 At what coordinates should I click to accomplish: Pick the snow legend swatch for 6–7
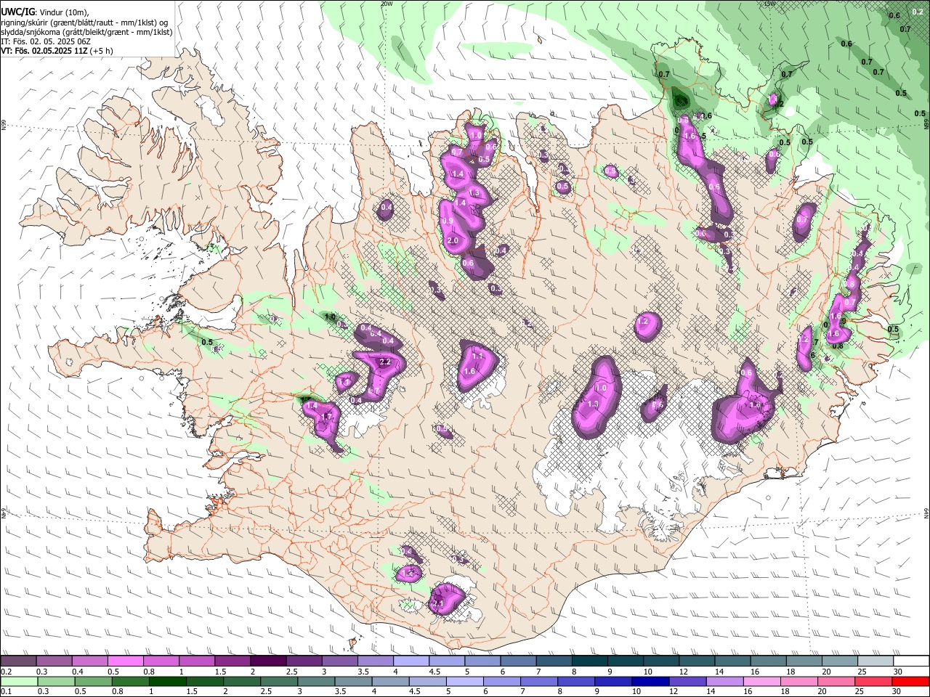[x=517, y=661]
